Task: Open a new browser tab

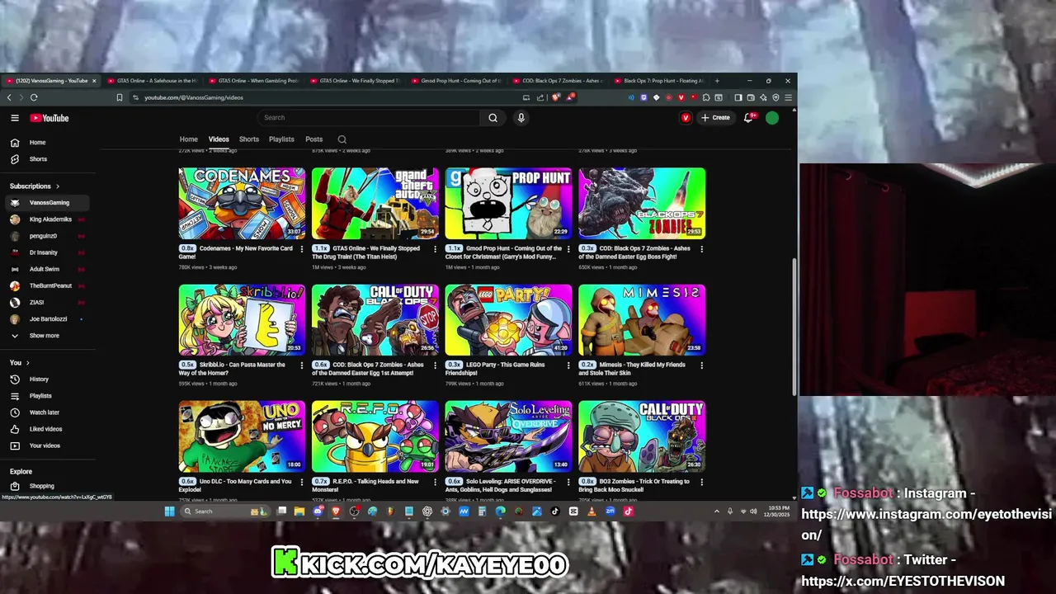Action: (x=717, y=81)
